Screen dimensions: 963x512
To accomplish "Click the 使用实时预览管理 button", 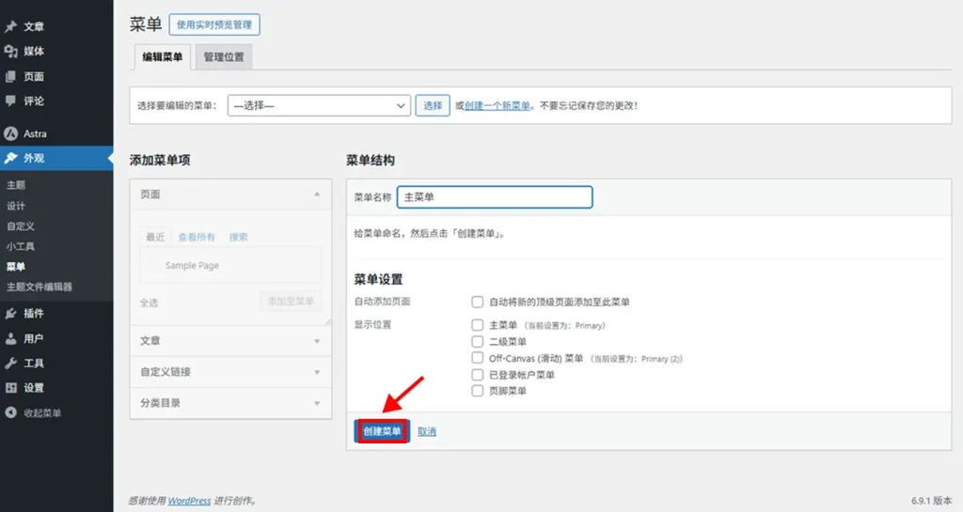I will (x=214, y=24).
